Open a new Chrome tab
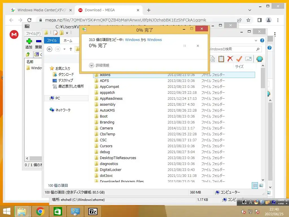289x217 pixels. click(148, 10)
